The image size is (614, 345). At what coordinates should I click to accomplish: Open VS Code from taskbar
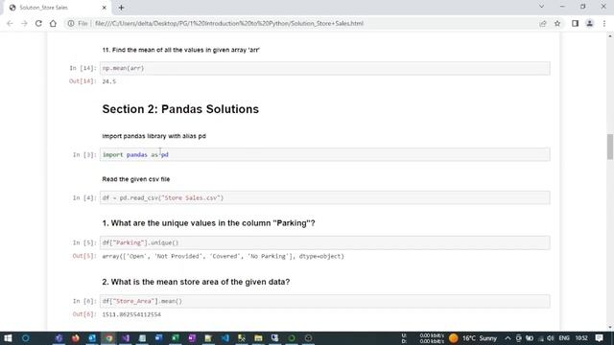[x=225, y=338]
